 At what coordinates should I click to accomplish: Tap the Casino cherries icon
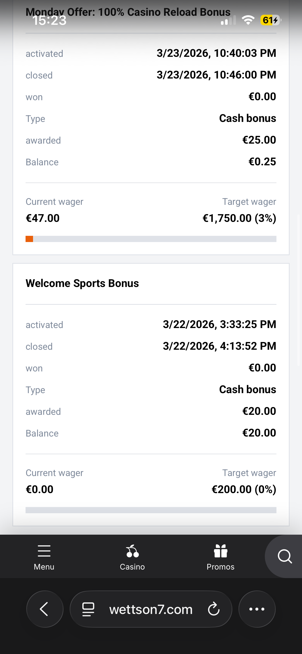tap(132, 551)
